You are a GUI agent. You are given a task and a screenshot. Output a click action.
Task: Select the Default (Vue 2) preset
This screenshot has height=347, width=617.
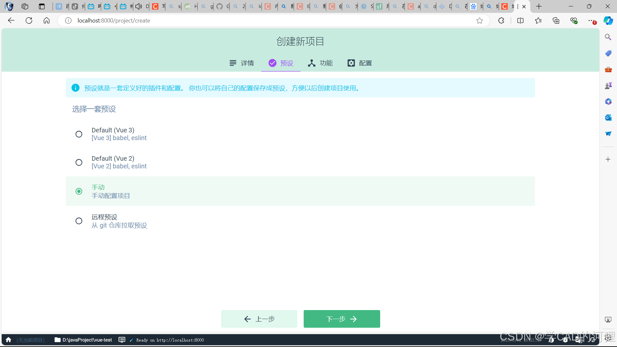coord(79,162)
